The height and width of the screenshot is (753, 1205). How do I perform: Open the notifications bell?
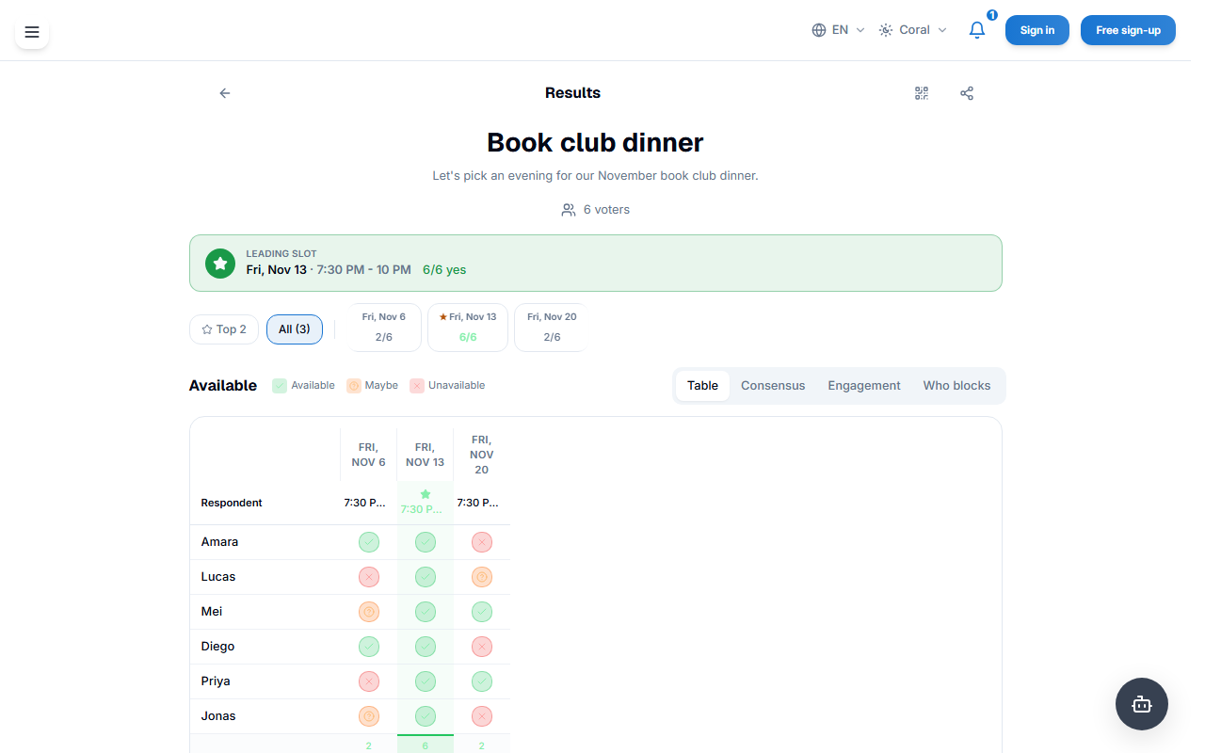(x=977, y=30)
